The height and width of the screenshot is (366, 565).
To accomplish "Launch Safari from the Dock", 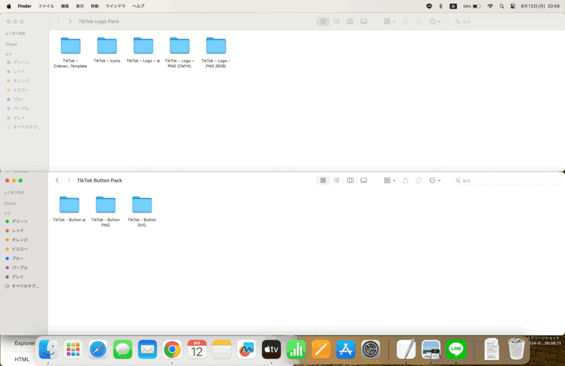I will (98, 349).
